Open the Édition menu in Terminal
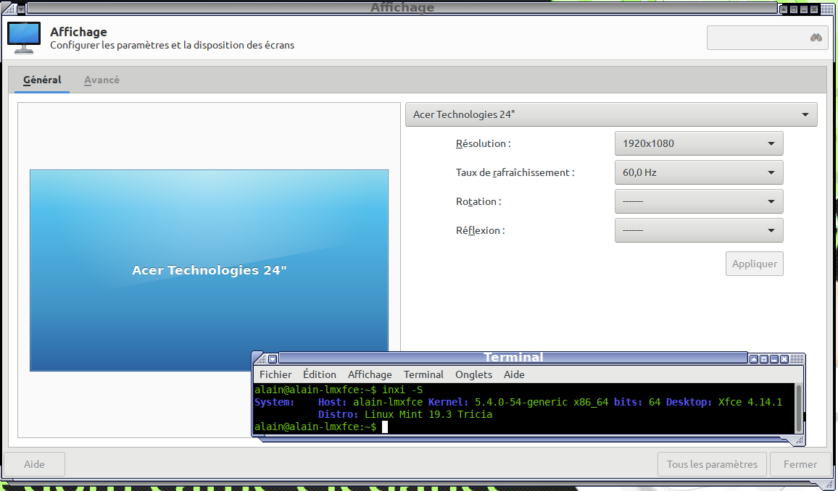Screen dimensions: 838x491 tap(320, 374)
